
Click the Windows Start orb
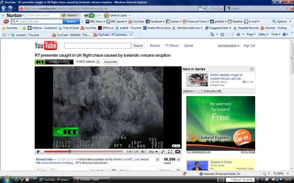(6, 180)
